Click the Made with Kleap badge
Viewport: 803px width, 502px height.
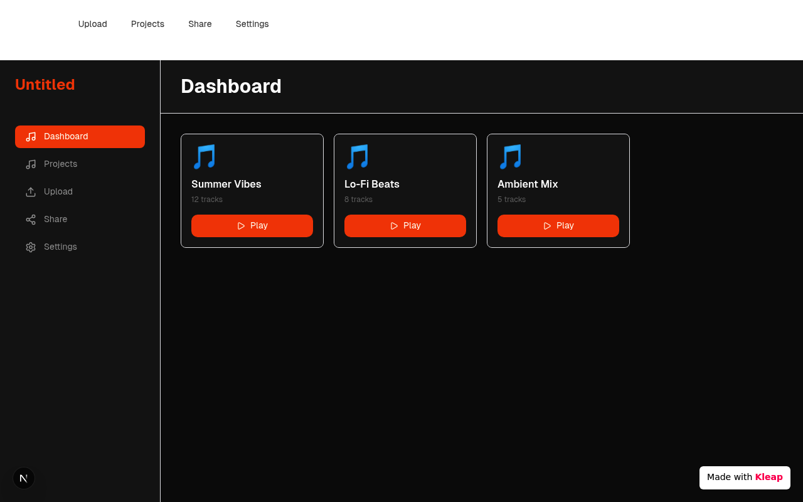[x=745, y=478]
